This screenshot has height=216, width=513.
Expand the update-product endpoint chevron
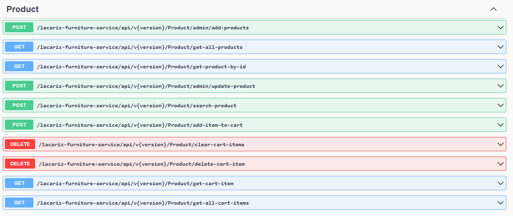click(x=501, y=86)
